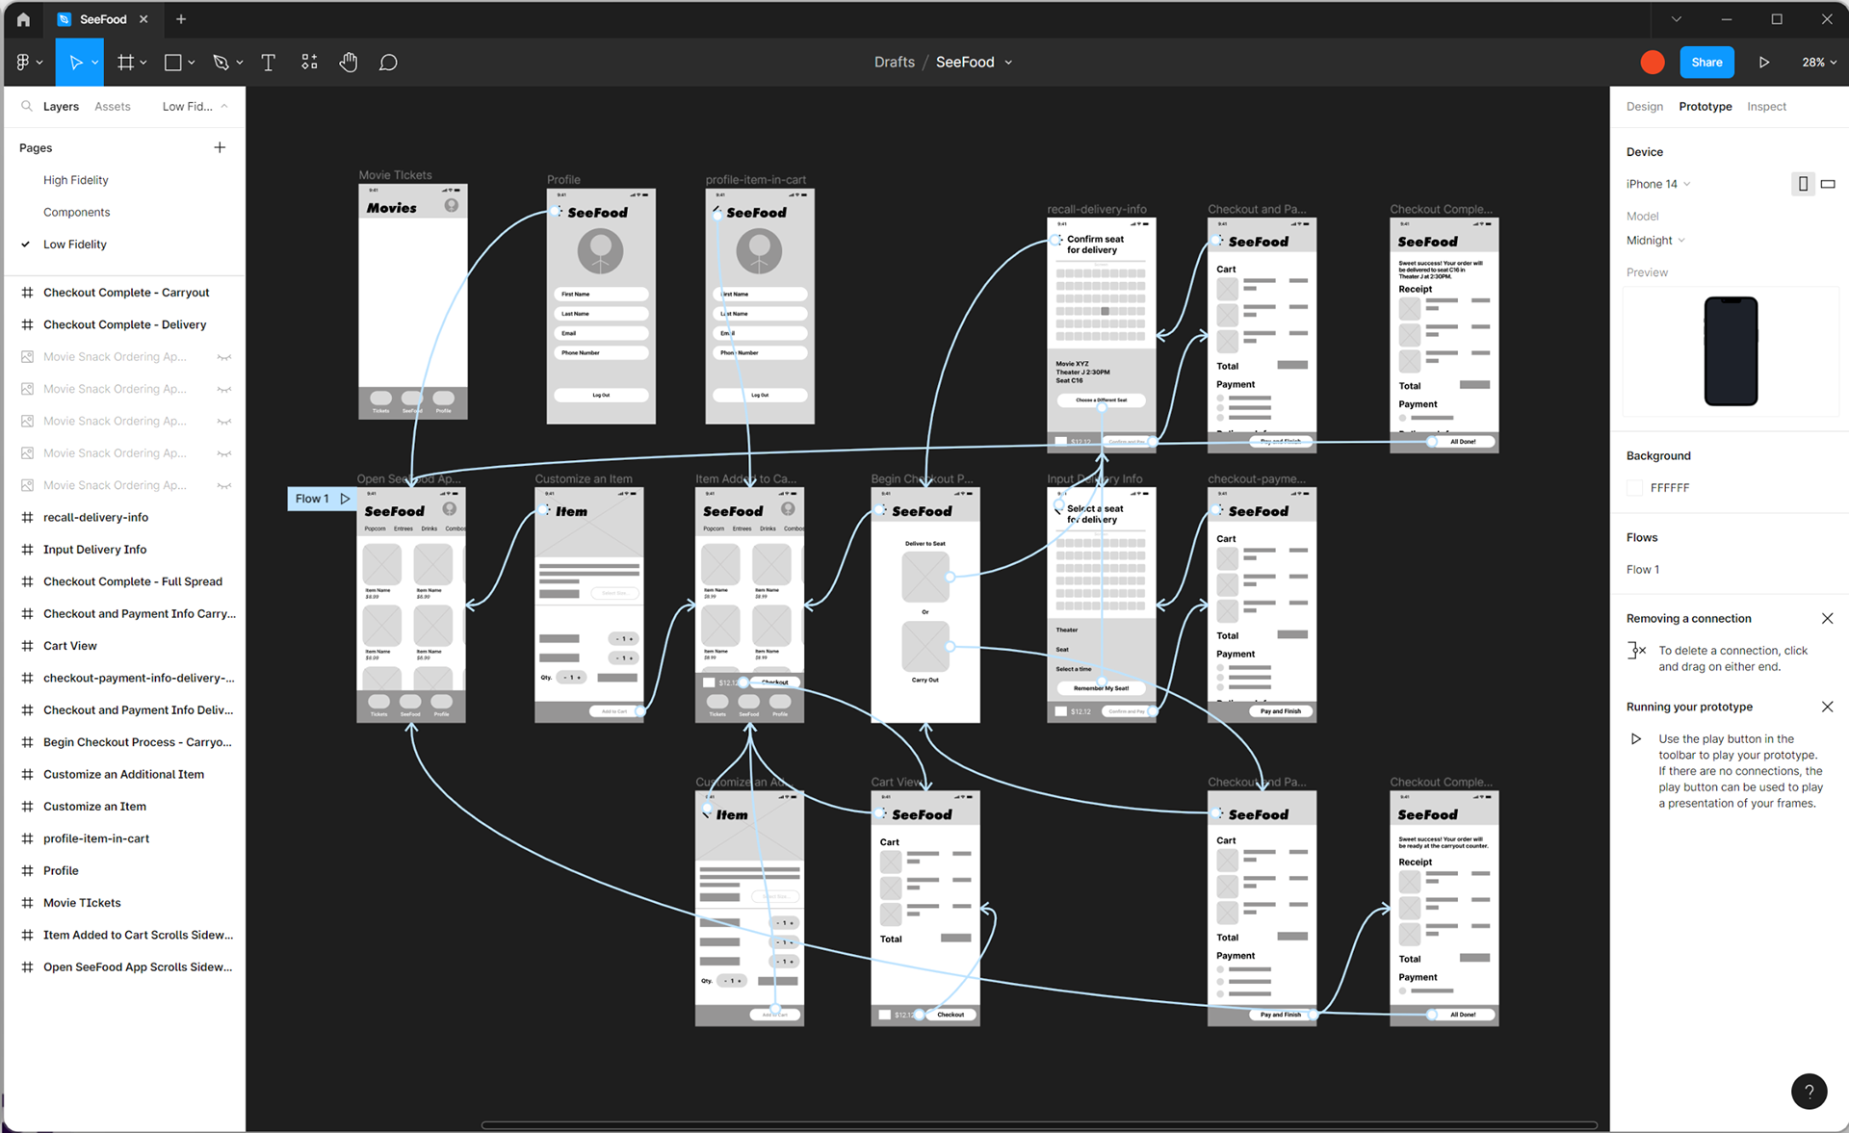
Task: Switch to Inspect tab
Action: 1766,107
